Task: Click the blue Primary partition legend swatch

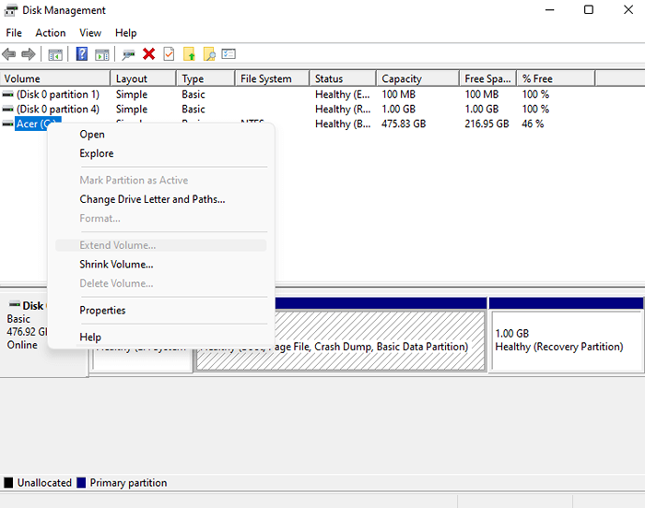Action: click(x=81, y=482)
